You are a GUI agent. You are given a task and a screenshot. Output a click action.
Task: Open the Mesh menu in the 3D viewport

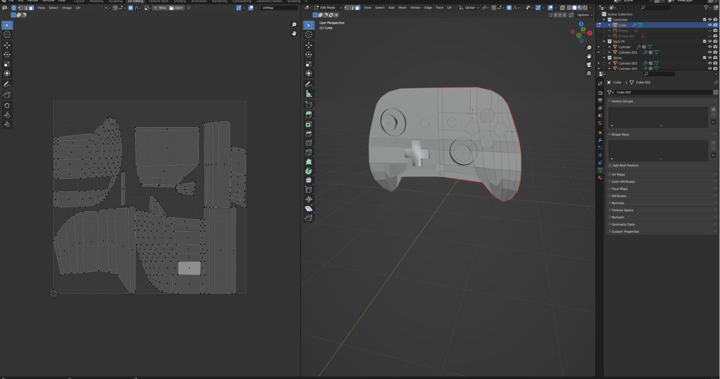[x=402, y=7]
